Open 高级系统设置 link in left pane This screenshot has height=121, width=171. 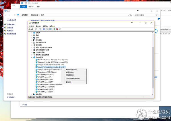point(11,34)
